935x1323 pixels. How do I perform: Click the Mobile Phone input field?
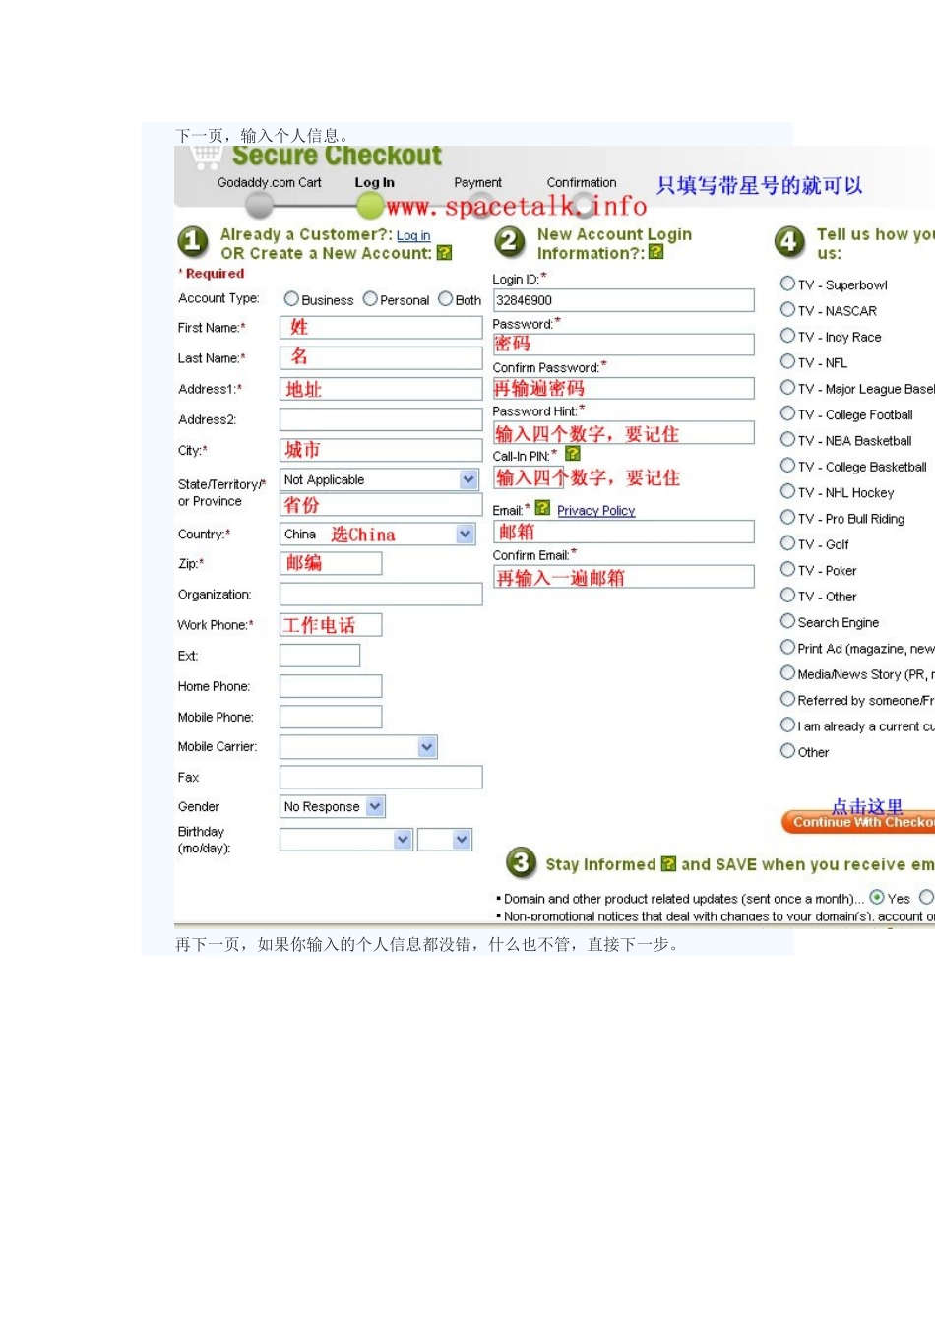[331, 717]
